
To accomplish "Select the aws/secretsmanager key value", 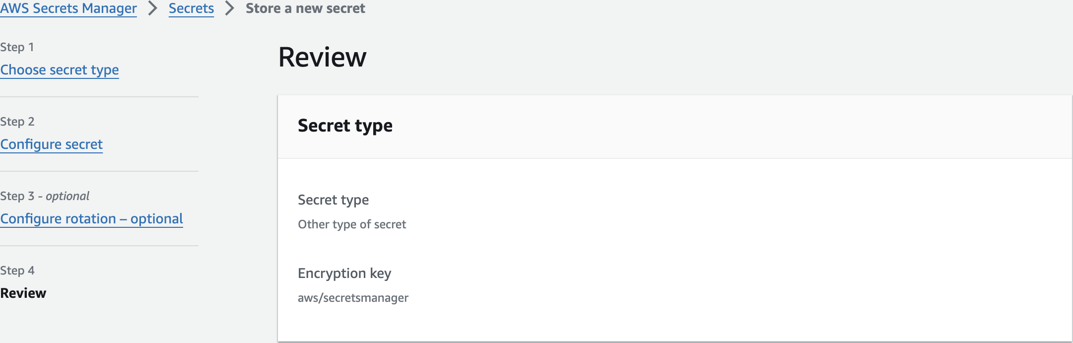I will tap(353, 298).
